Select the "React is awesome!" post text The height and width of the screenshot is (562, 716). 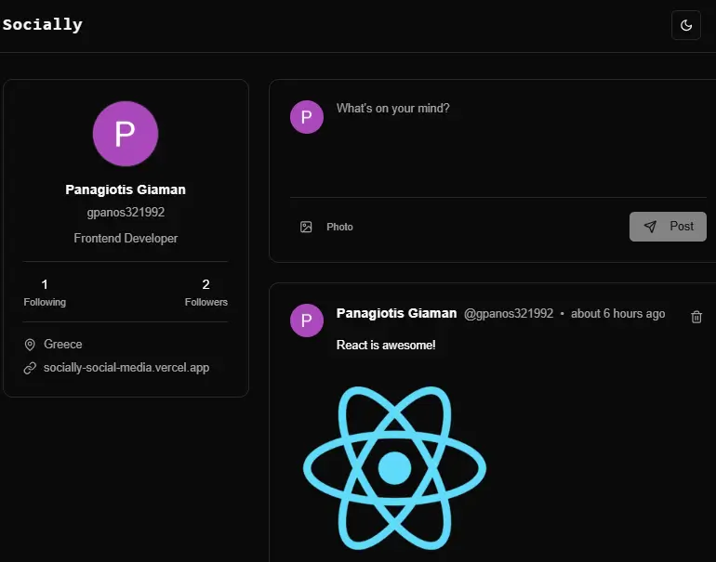386,345
